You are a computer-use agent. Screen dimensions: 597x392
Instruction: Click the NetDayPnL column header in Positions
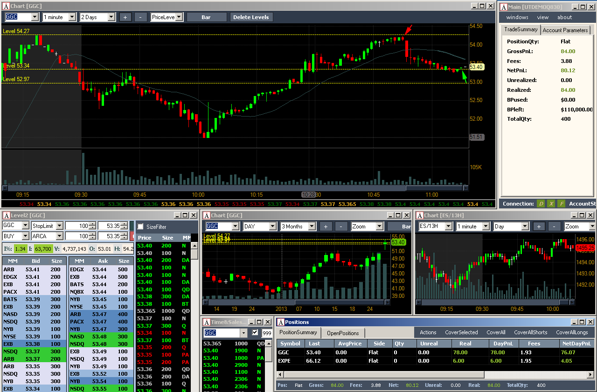point(577,344)
